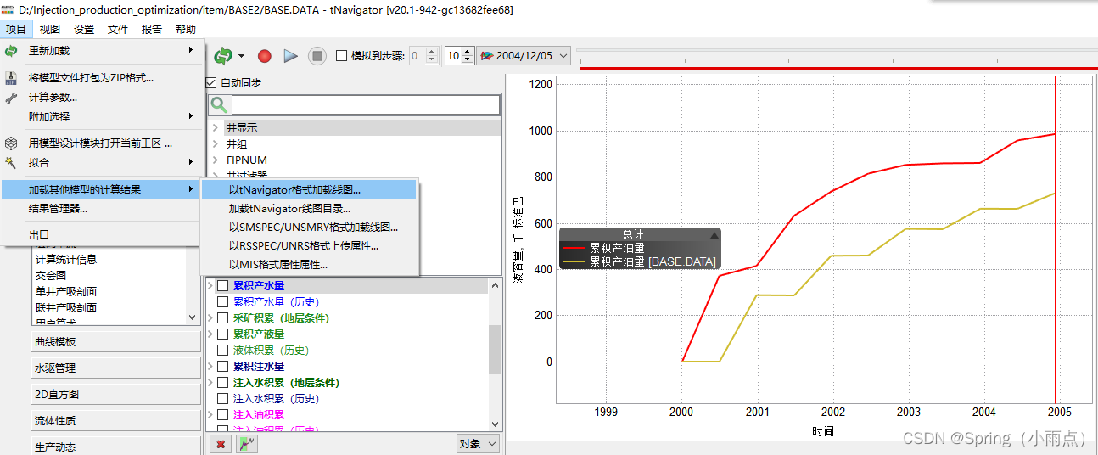The width and height of the screenshot is (1098, 455).
Task: Check the 液体积累（历史） checkbox
Action: pos(222,351)
